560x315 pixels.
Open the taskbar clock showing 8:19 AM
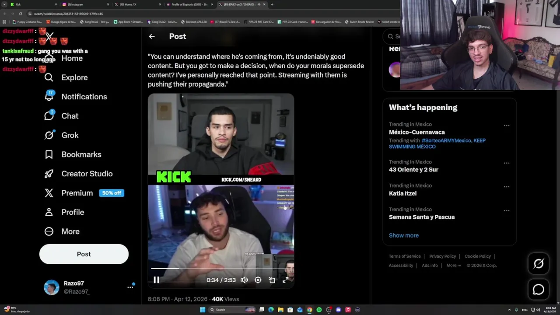(551, 310)
